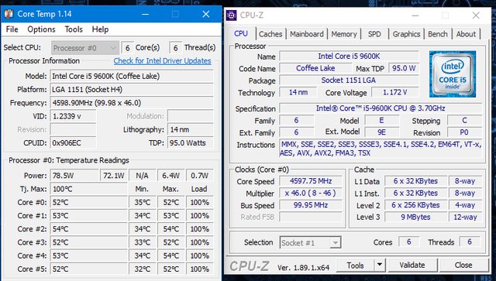Click the Platform field LGA 1151 (Socket H4)
Viewport: 496px width, 281px height.
pos(132,90)
